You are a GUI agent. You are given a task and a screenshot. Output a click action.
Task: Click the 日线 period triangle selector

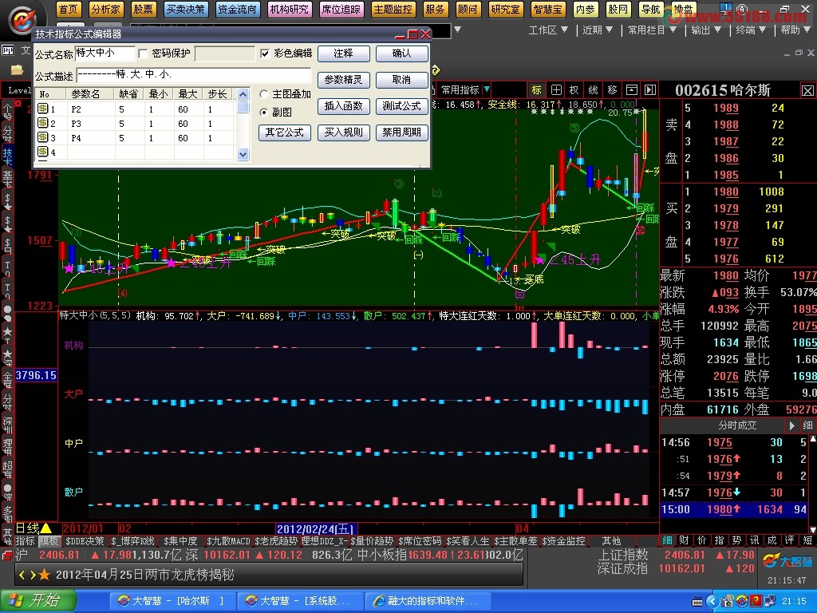(x=45, y=528)
